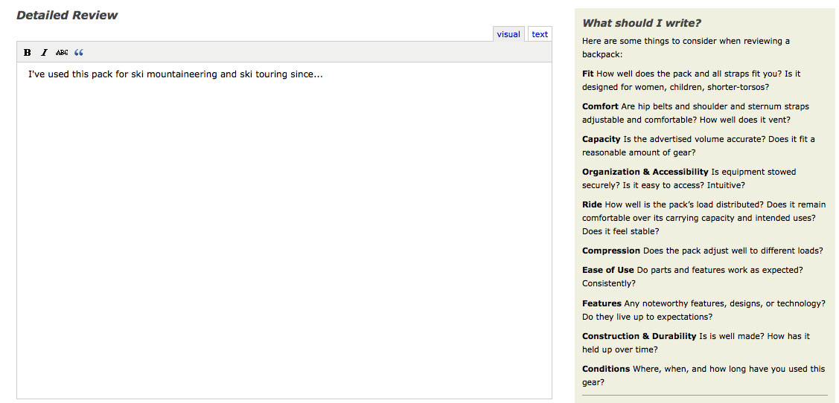The image size is (839, 403).
Task: Apply italic formatting with the I icon
Action: coord(45,52)
